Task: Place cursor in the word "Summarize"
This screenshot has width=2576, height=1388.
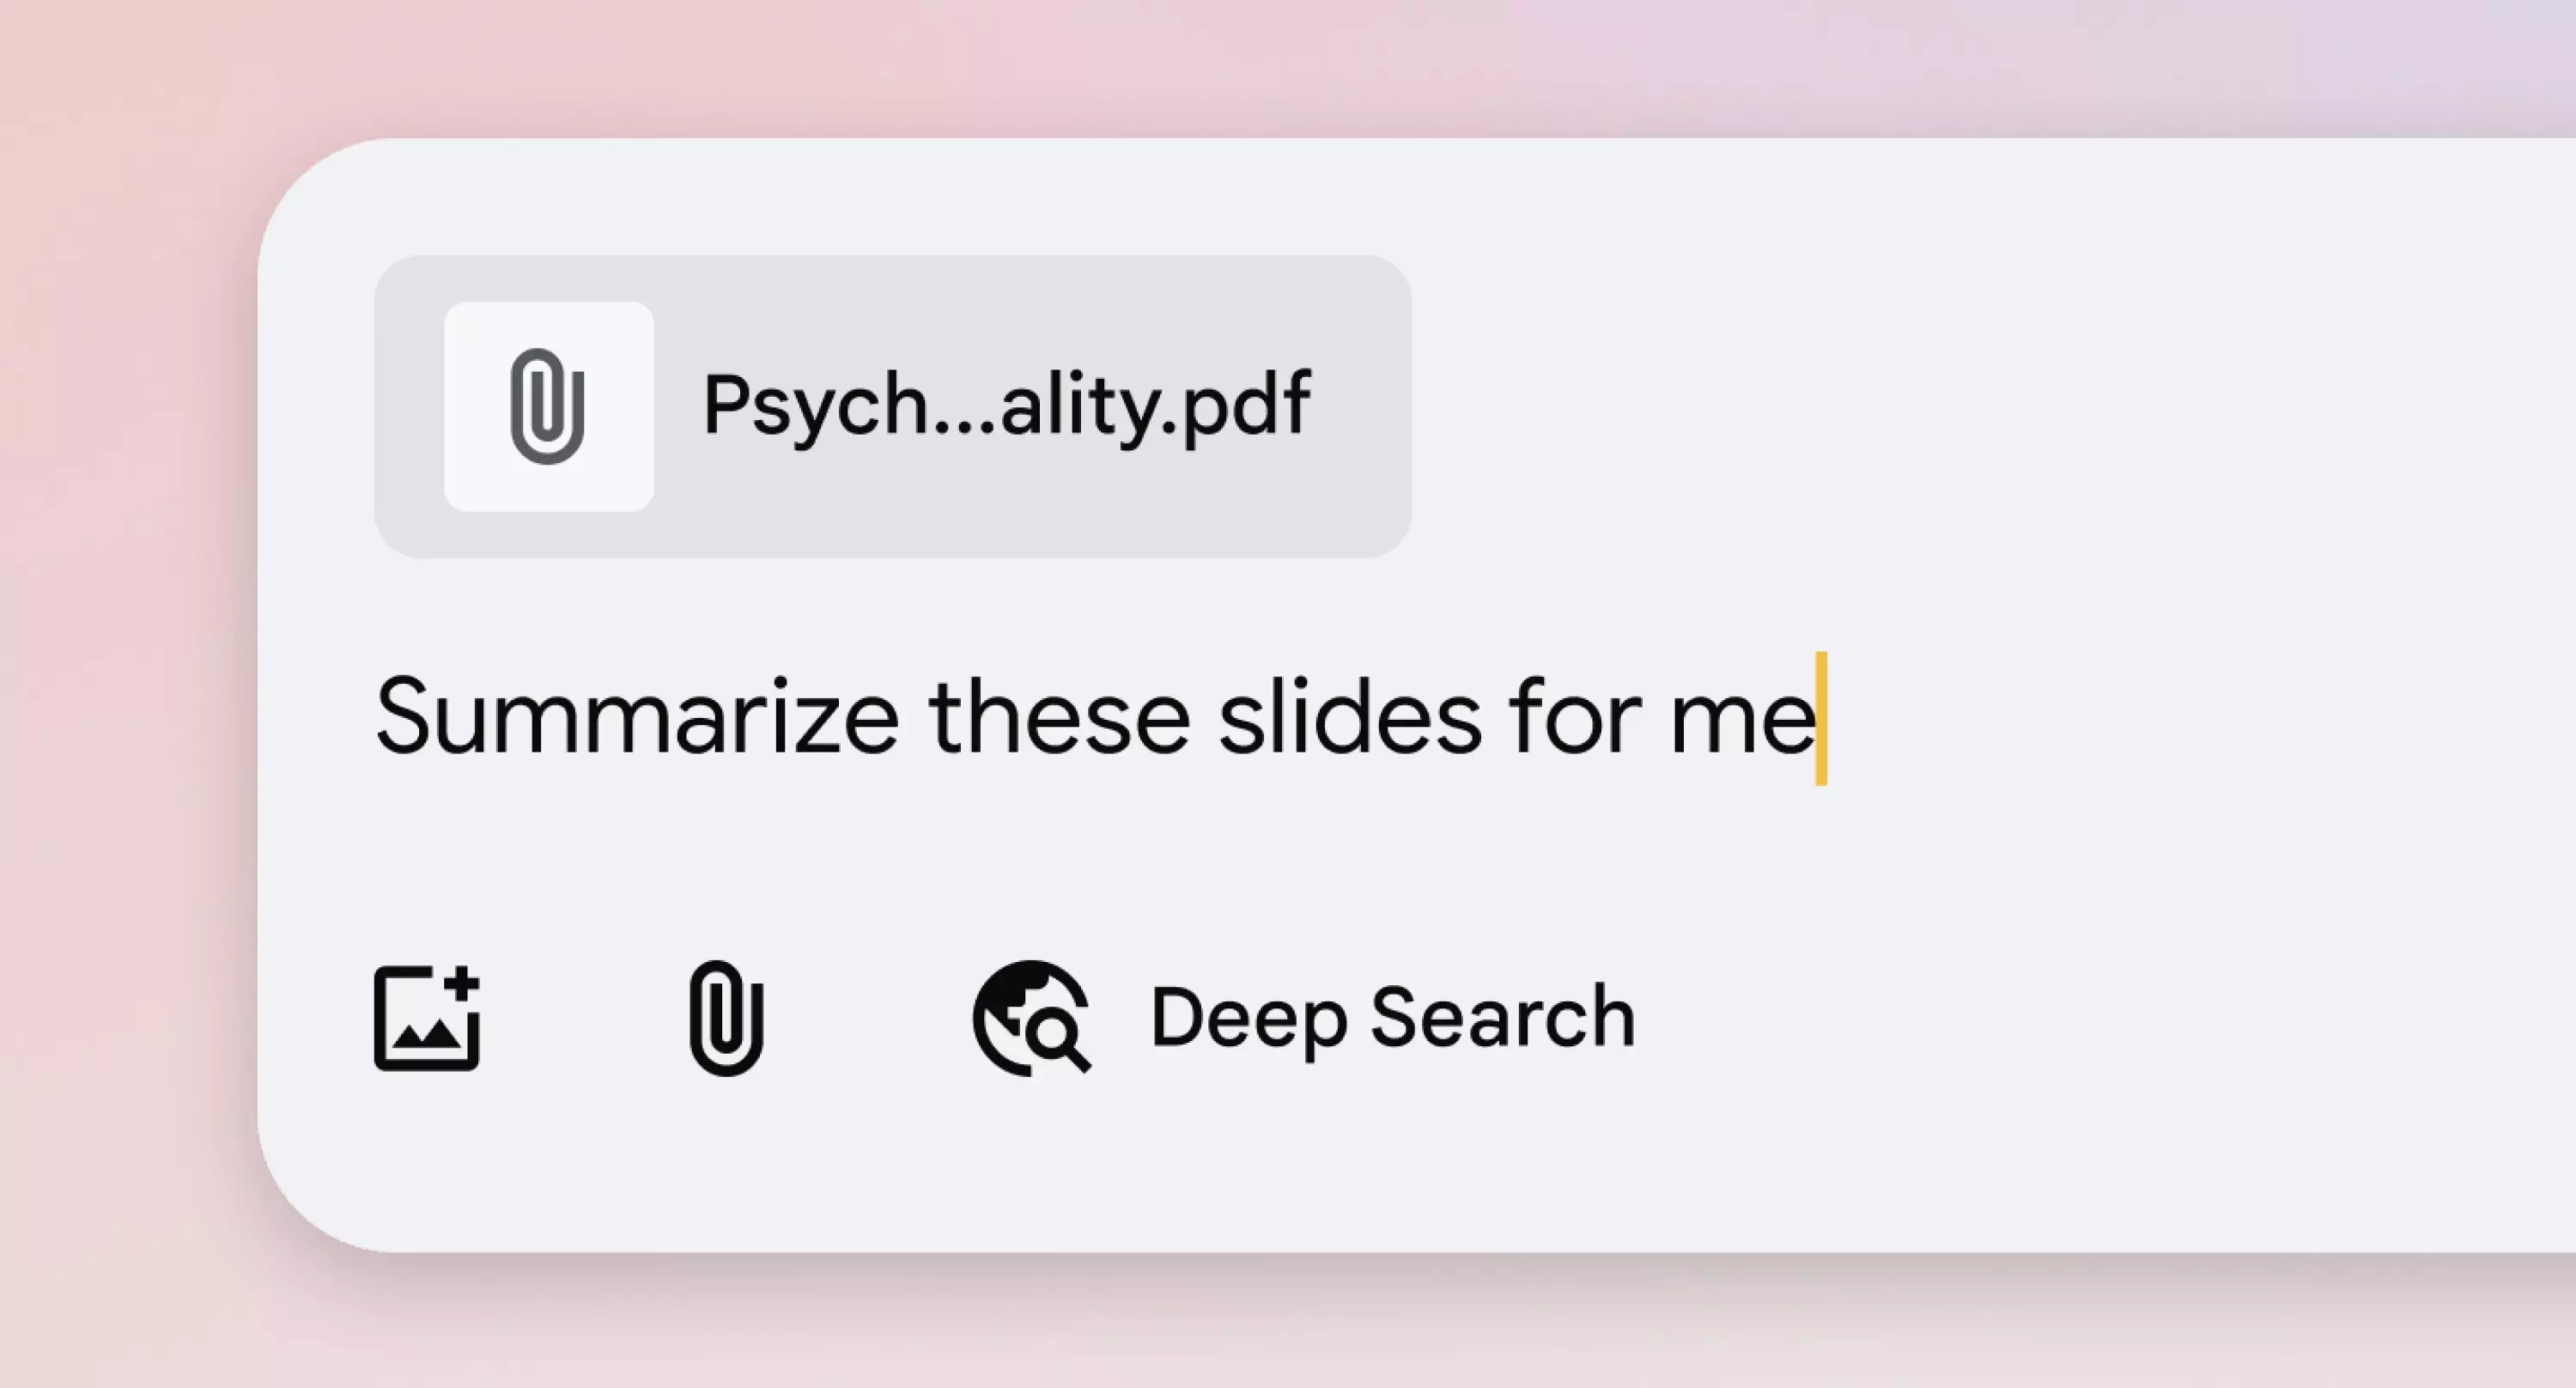Action: (x=638, y=718)
